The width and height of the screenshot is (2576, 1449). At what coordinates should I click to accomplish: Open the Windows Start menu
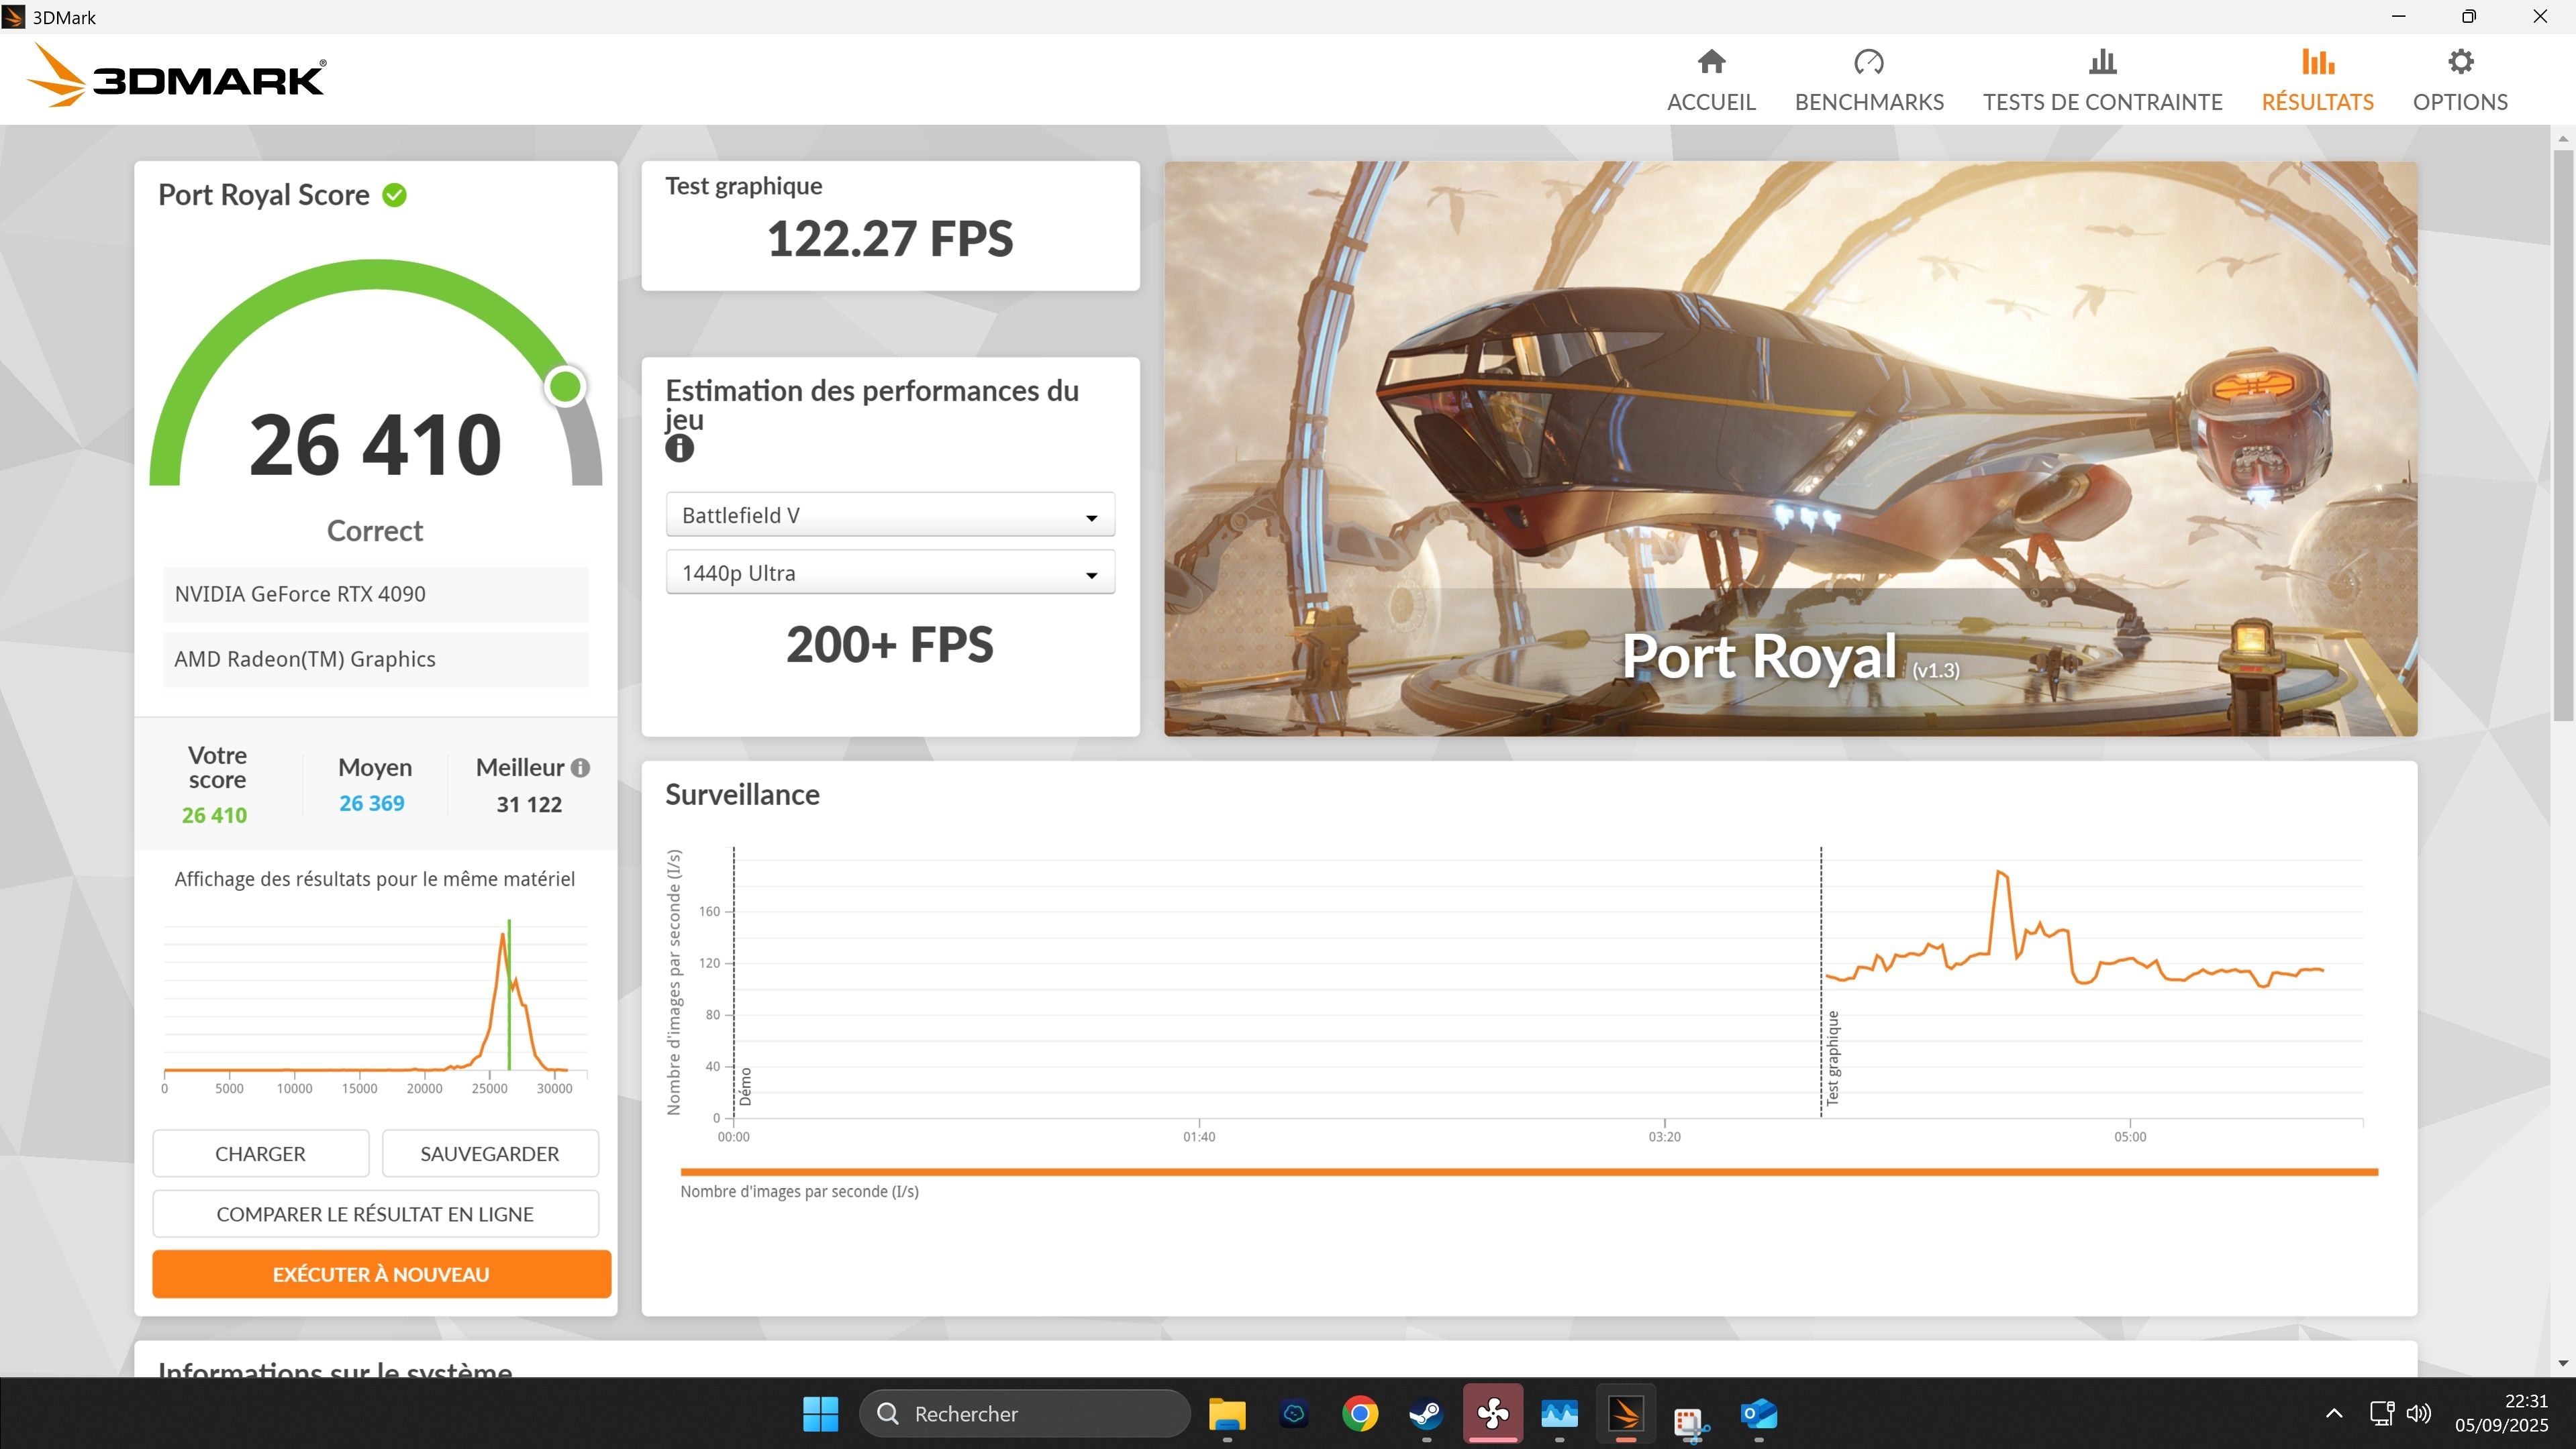(x=820, y=1413)
